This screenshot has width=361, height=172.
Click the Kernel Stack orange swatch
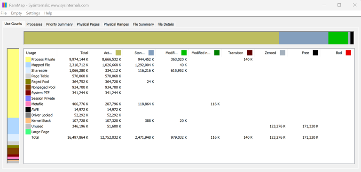click(x=28, y=120)
